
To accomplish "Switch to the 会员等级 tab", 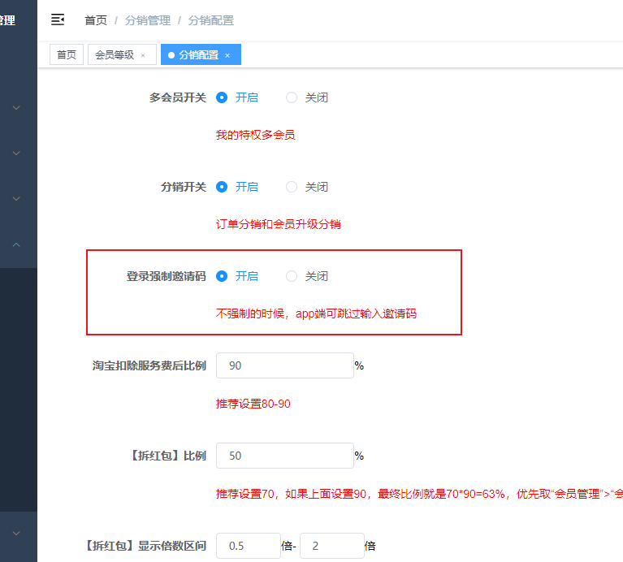I will click(x=115, y=55).
